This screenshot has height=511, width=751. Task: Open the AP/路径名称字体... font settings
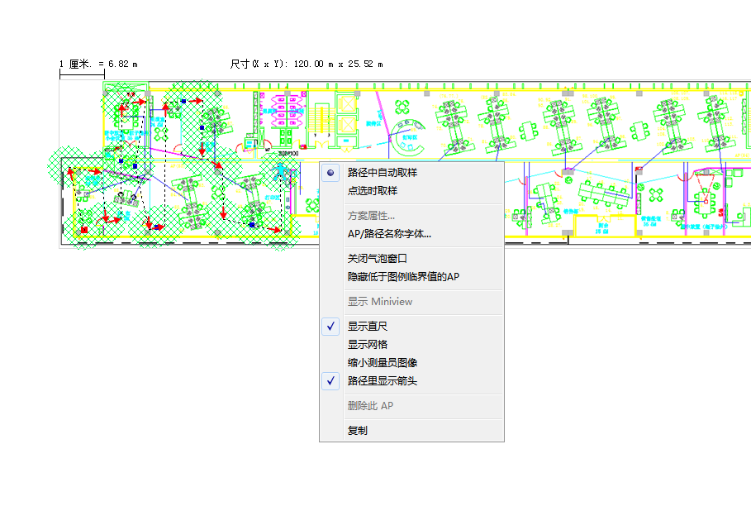pos(389,234)
